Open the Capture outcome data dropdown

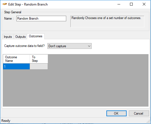pyautogui.click(x=70, y=46)
